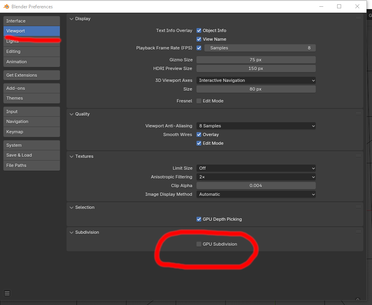The image size is (372, 305).
Task: Click the Textures panel drag grip icon
Action: (358, 156)
